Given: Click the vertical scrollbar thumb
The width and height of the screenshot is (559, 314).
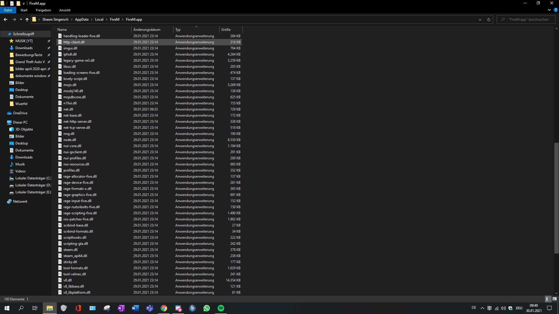Looking at the screenshot, I should pos(556,198).
